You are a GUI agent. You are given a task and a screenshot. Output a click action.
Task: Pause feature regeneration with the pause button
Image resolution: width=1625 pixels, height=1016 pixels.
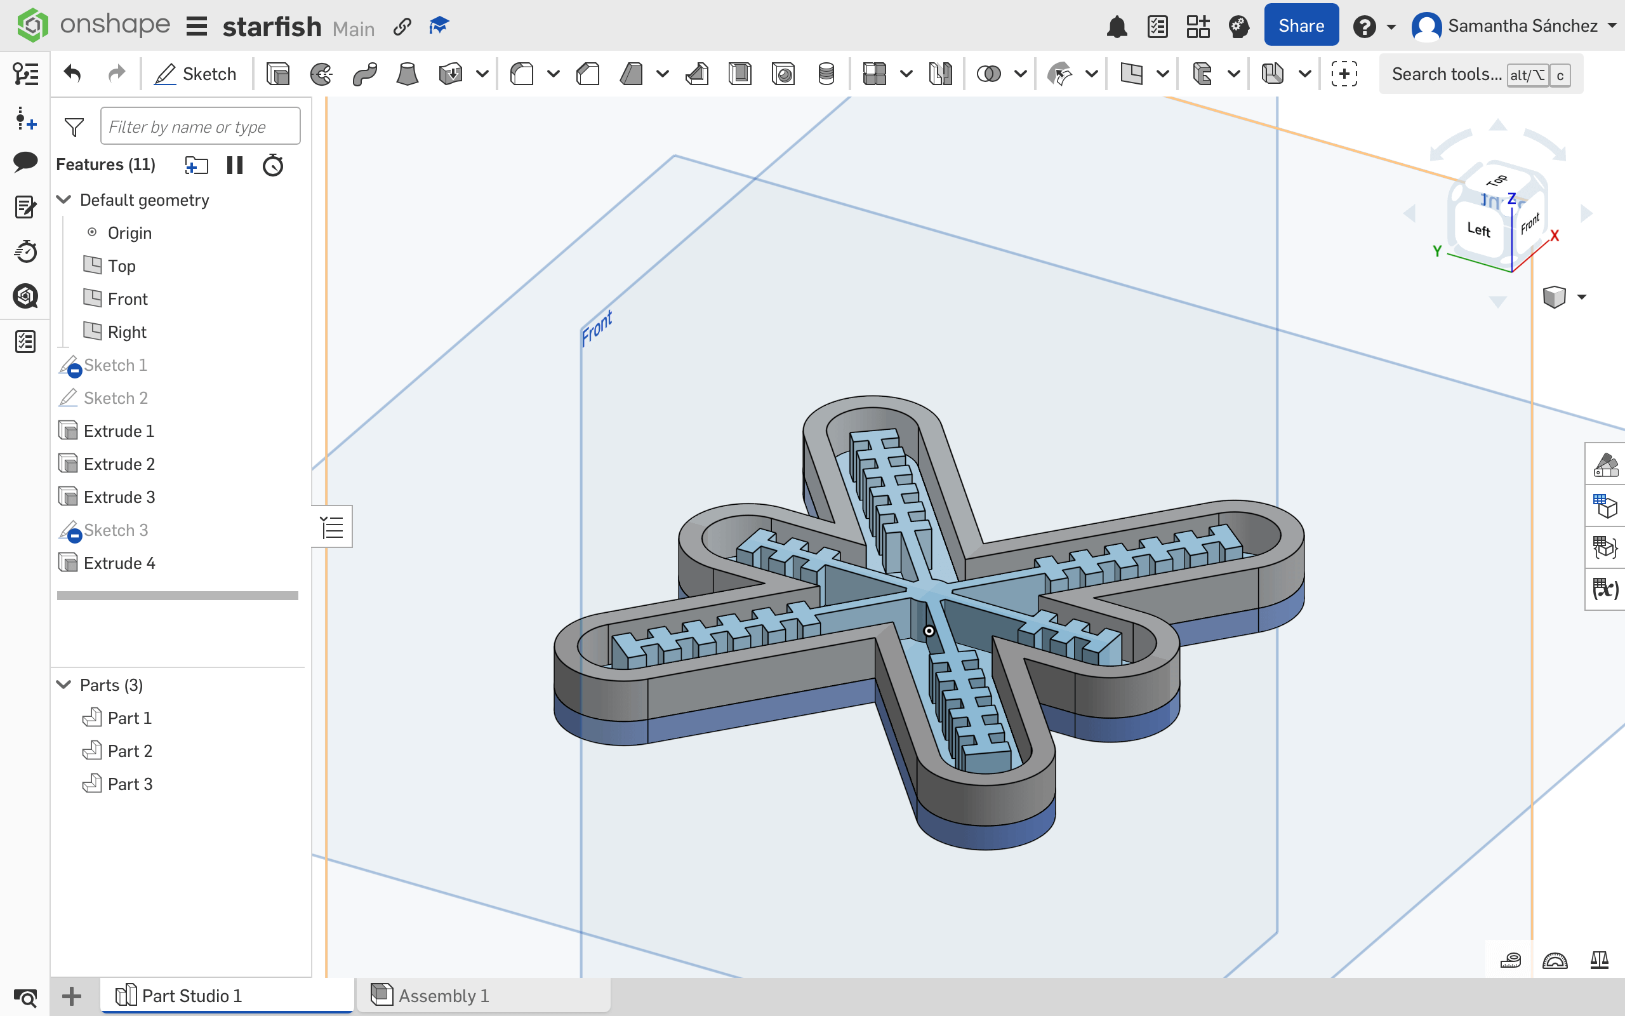(x=234, y=165)
